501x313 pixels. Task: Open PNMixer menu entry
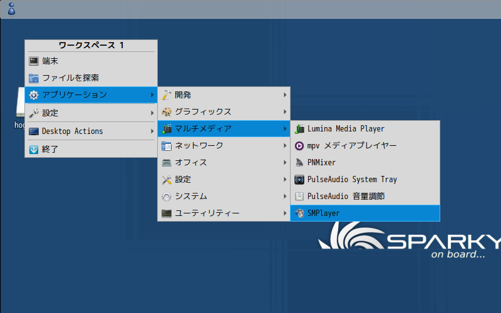[365, 163]
